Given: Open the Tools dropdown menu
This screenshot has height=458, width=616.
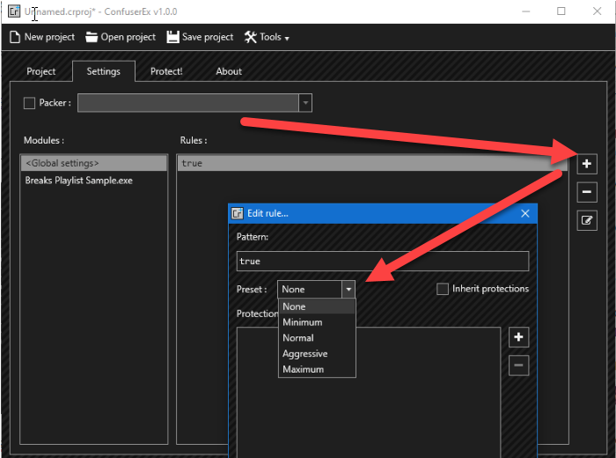Looking at the screenshot, I should (x=267, y=37).
